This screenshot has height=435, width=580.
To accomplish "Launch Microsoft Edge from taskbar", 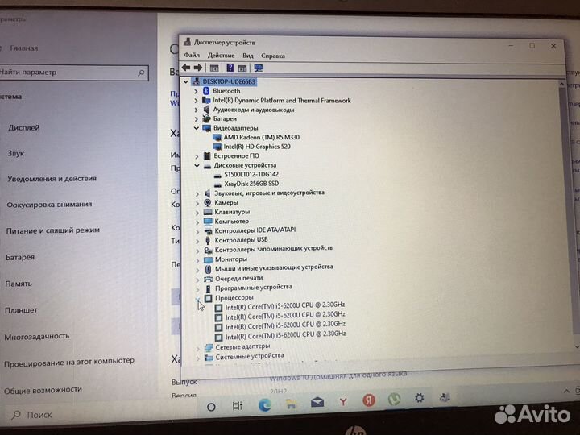I will 264,404.
